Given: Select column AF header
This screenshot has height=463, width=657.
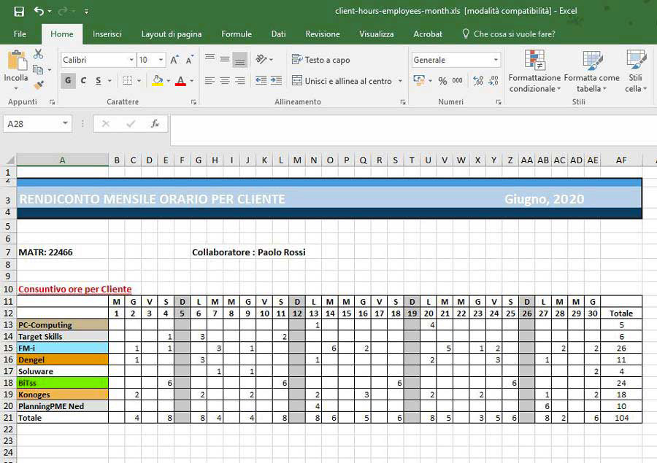Looking at the screenshot, I should point(621,160).
